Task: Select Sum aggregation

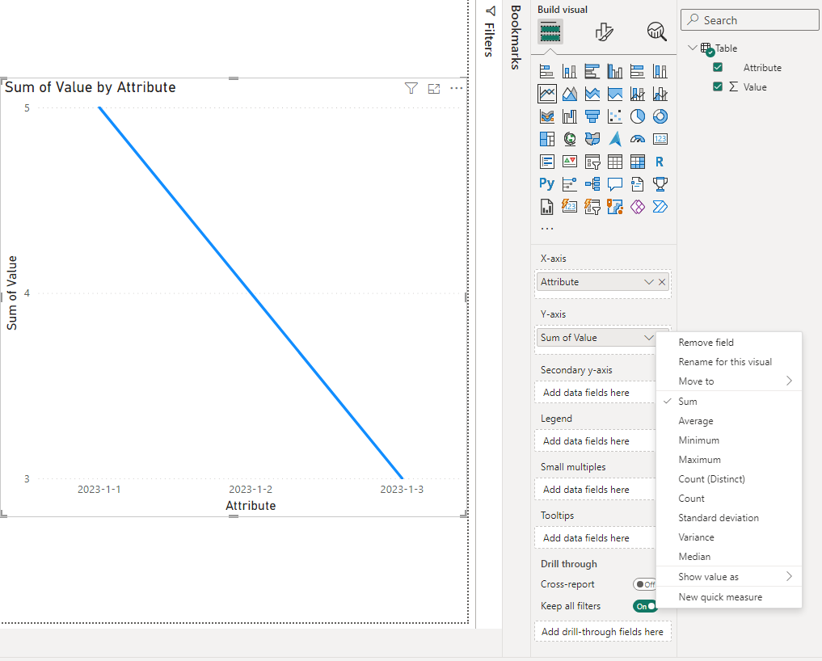Action: 729,402
